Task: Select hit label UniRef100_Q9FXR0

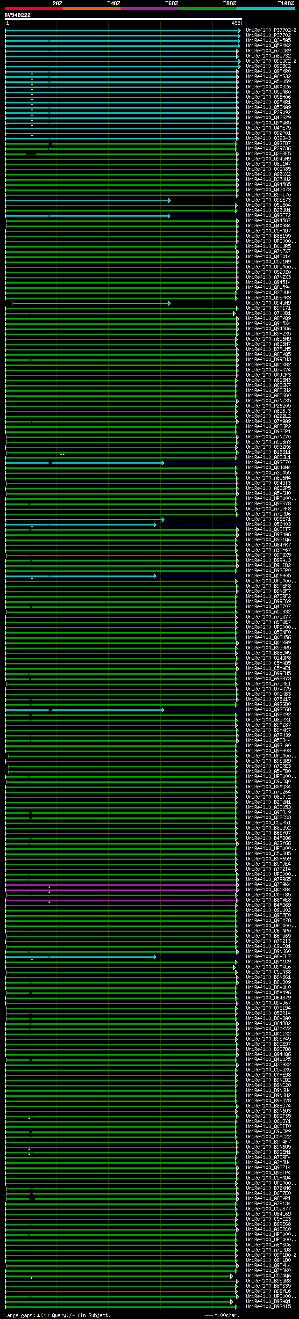Action: click(x=268, y=71)
